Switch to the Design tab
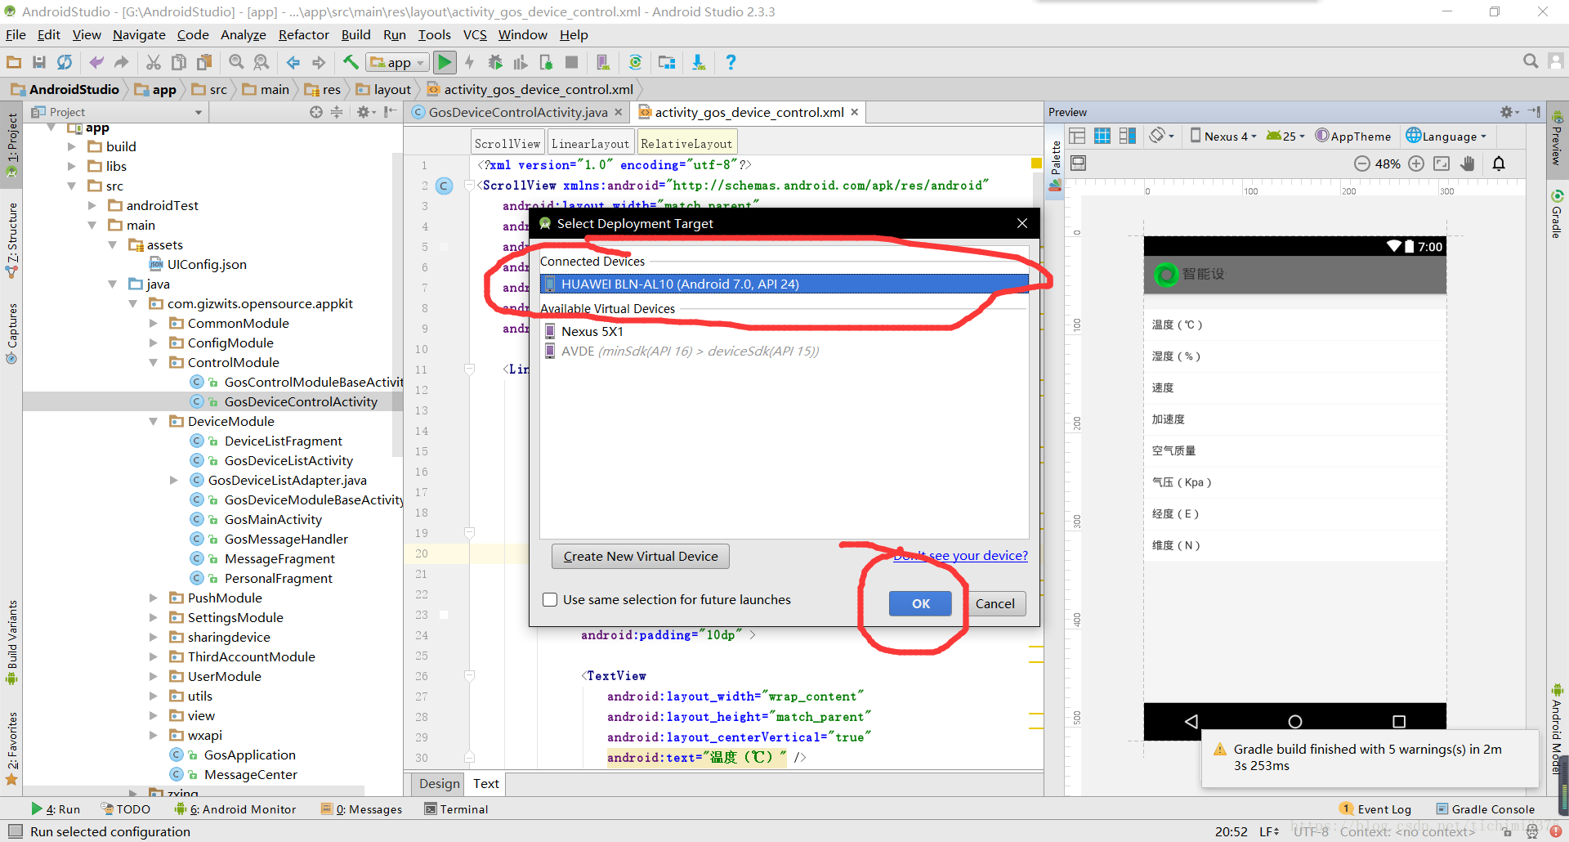Screen dimensions: 1569x842 pos(439,784)
